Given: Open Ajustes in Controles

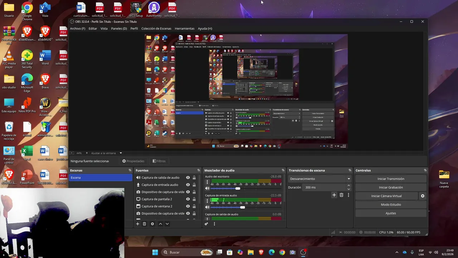Looking at the screenshot, I should click(391, 213).
